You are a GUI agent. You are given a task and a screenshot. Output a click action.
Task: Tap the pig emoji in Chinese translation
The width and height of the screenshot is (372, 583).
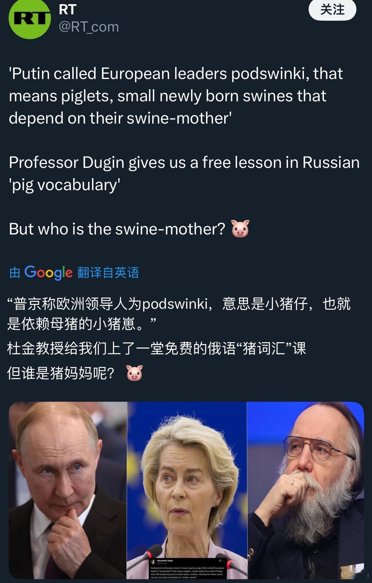pyautogui.click(x=134, y=373)
